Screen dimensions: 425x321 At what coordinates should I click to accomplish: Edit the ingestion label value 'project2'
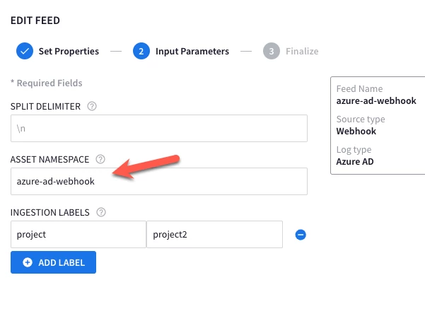215,235
